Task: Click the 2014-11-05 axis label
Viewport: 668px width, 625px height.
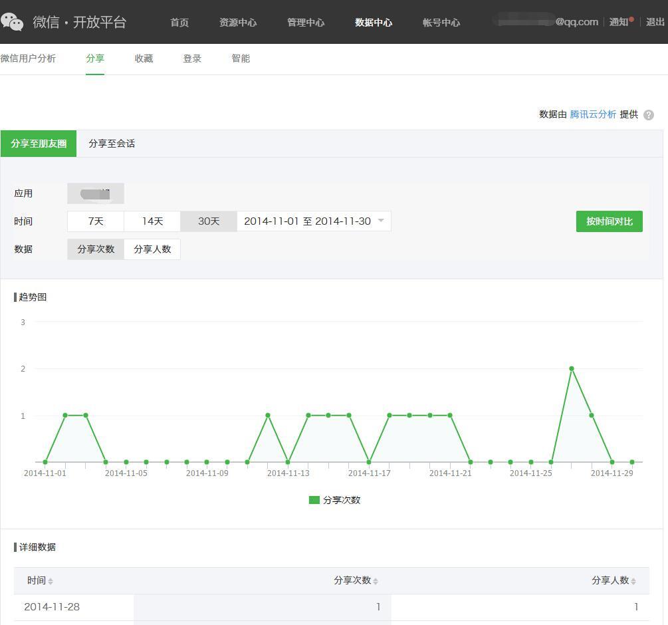Action: click(126, 473)
